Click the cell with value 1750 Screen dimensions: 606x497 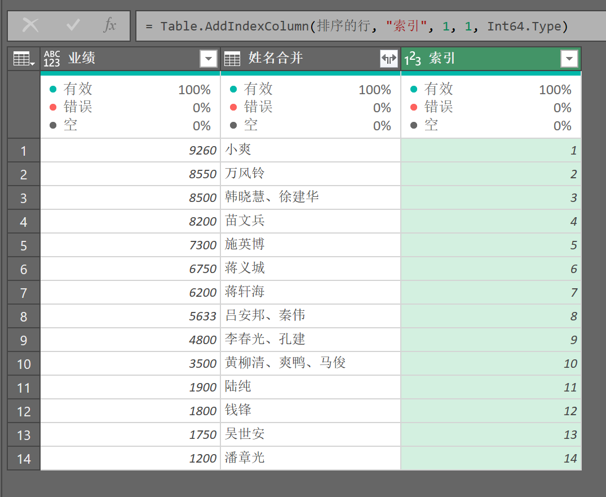point(130,435)
